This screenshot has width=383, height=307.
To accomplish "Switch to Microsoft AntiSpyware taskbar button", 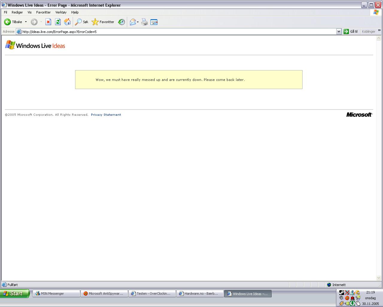I will point(104,294).
